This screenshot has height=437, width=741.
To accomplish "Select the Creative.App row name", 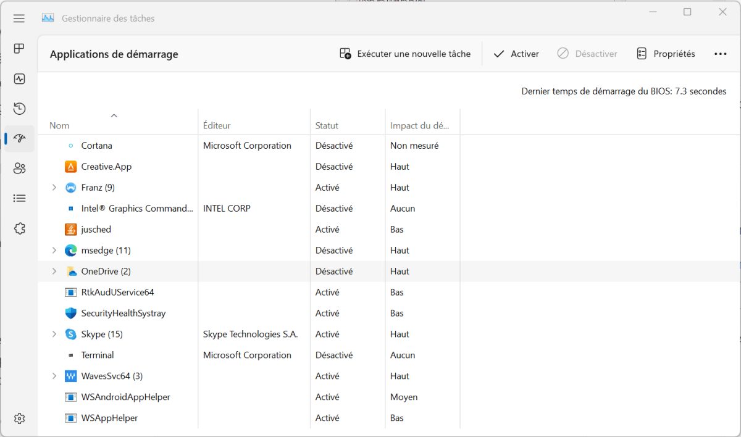I will [106, 167].
